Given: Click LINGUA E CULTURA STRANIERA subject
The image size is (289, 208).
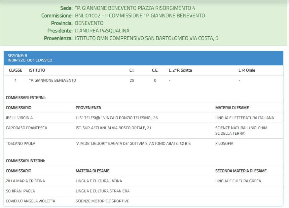Looking at the screenshot, I should pyautogui.click(x=102, y=191).
